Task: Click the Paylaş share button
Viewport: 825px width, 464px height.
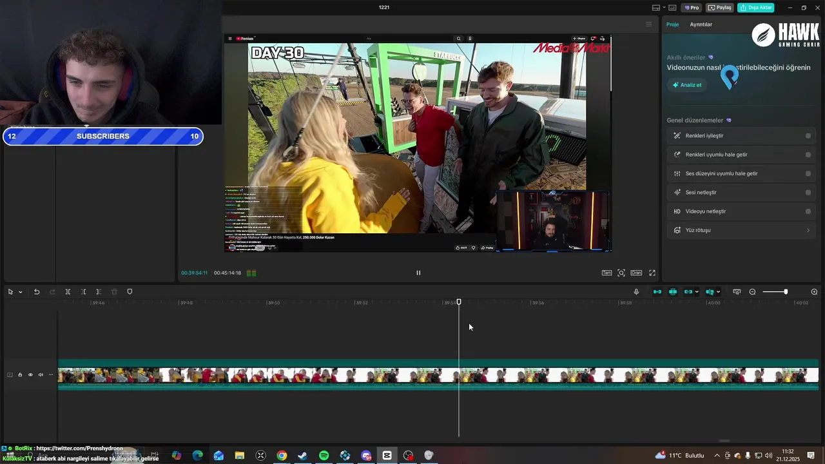Action: click(x=720, y=8)
